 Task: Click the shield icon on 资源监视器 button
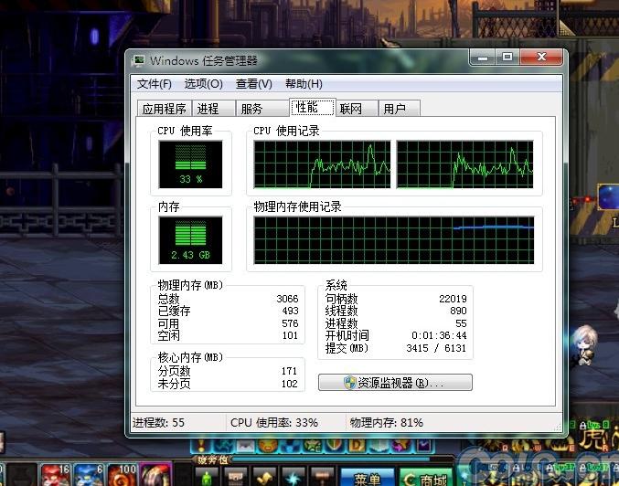tap(350, 383)
